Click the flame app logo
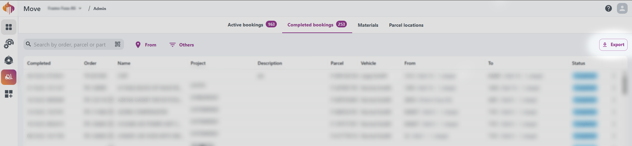632x146 pixels. [x=9, y=8]
